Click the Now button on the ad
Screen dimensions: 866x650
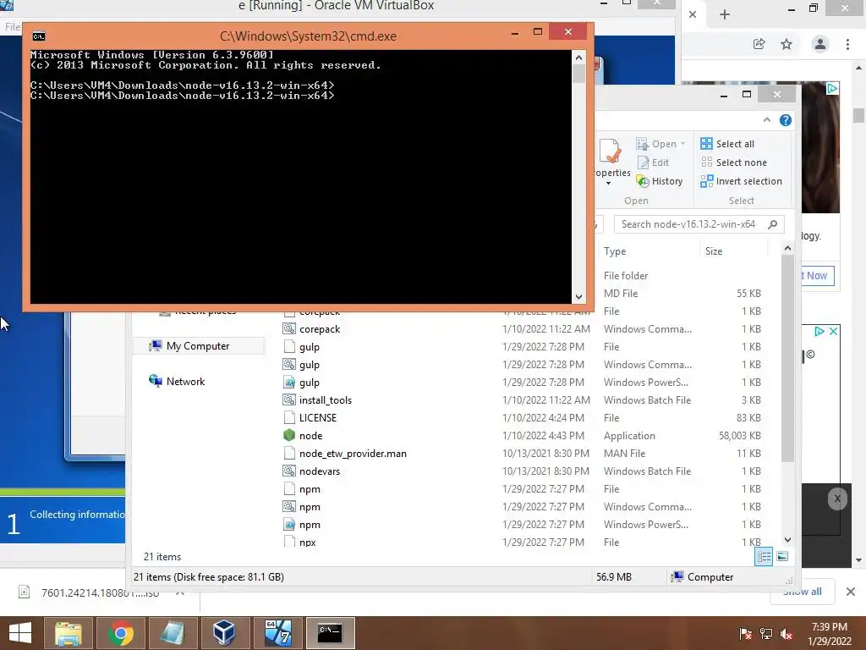click(x=816, y=275)
